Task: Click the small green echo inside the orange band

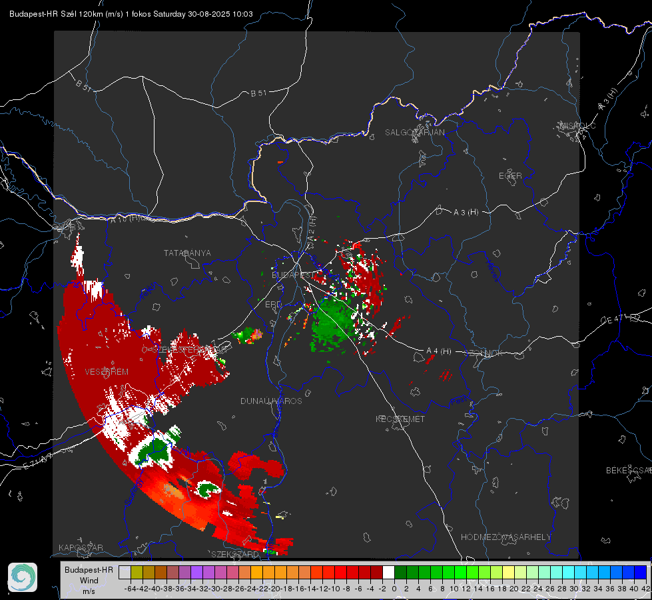Action: [x=208, y=488]
